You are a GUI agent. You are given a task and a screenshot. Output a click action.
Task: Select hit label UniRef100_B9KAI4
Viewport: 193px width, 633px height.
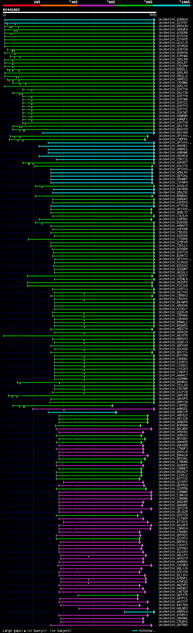pyautogui.click(x=173, y=455)
